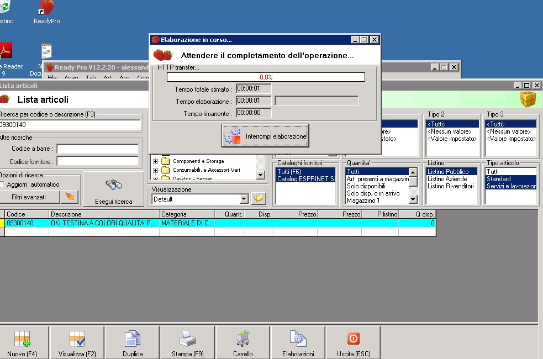Click the P.listino column header

pos(380,214)
